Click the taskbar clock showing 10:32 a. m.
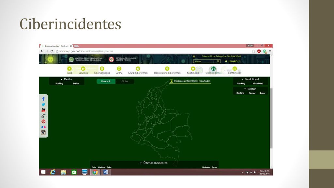This screenshot has width=334, height=188. click(x=264, y=172)
